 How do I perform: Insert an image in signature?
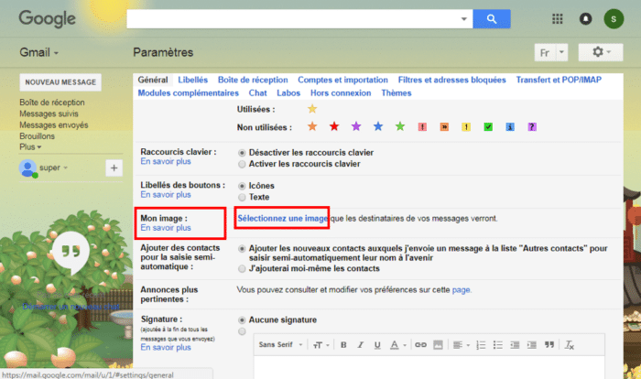[438, 345]
